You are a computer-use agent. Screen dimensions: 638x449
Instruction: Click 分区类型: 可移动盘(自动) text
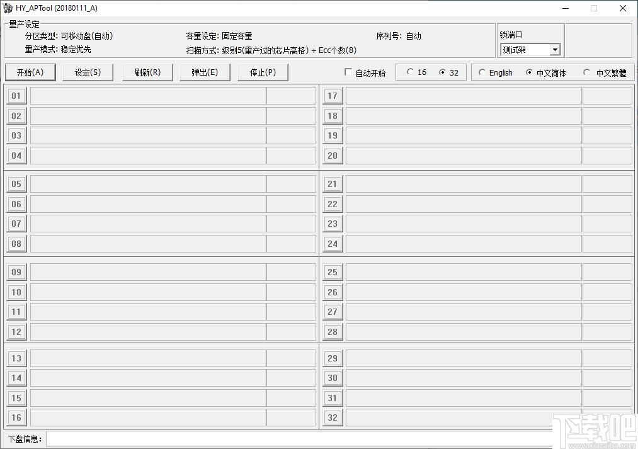pyautogui.click(x=69, y=36)
